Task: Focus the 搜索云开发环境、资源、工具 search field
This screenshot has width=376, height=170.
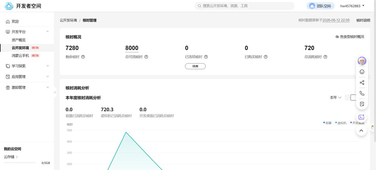Action: pyautogui.click(x=245, y=6)
